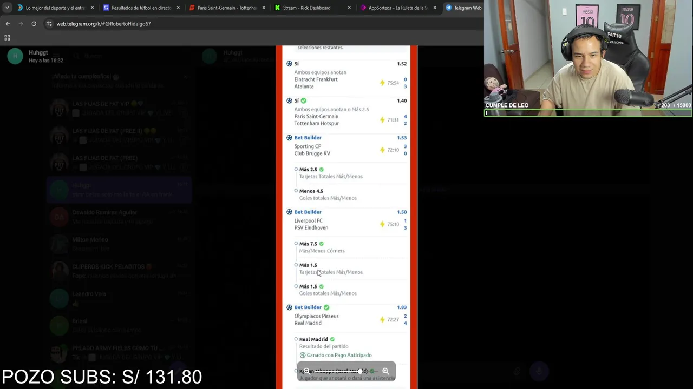693x389 pixels.
Task: Click lightning live icon next to 75:54
Action: coord(382,83)
